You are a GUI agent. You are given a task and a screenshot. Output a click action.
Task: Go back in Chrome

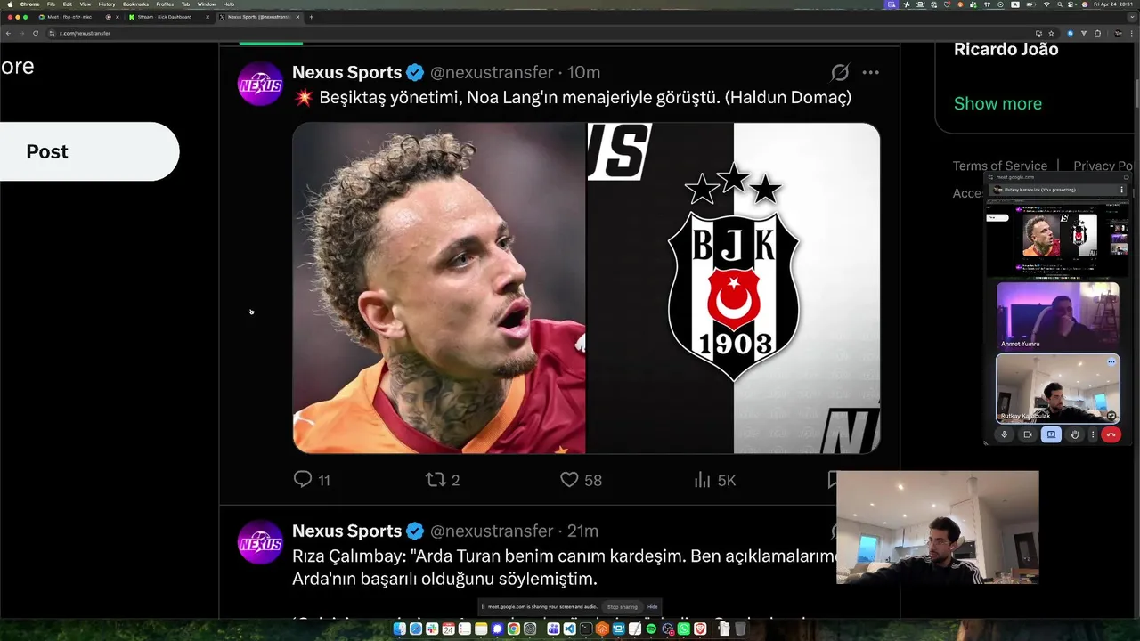pos(8,33)
